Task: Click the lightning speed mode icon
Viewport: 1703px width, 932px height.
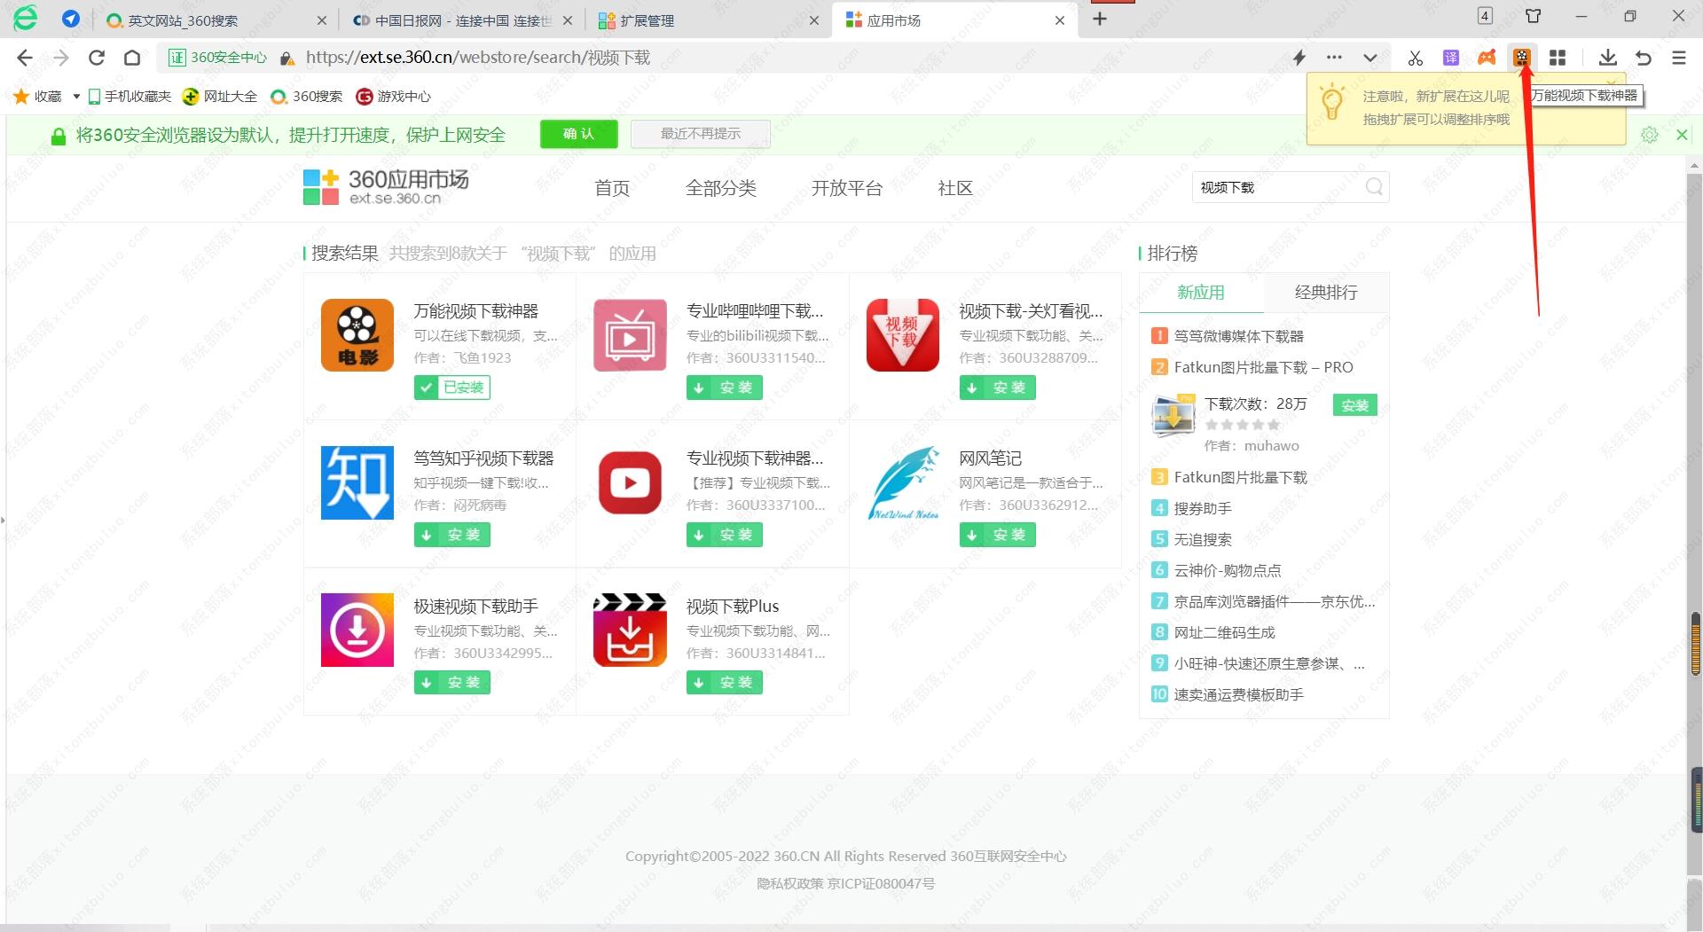Action: pyautogui.click(x=1299, y=58)
